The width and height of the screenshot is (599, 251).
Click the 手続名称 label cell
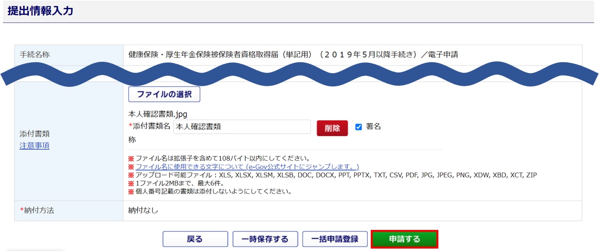(x=35, y=54)
